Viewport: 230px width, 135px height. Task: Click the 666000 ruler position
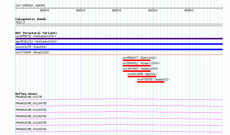point(45,10)
